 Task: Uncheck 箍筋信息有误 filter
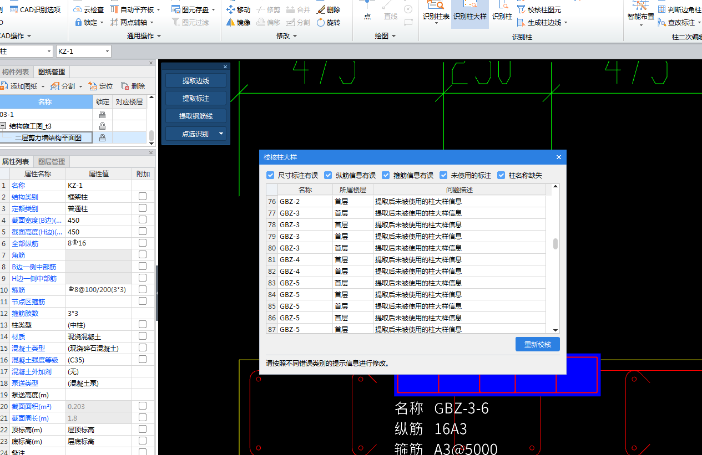386,175
